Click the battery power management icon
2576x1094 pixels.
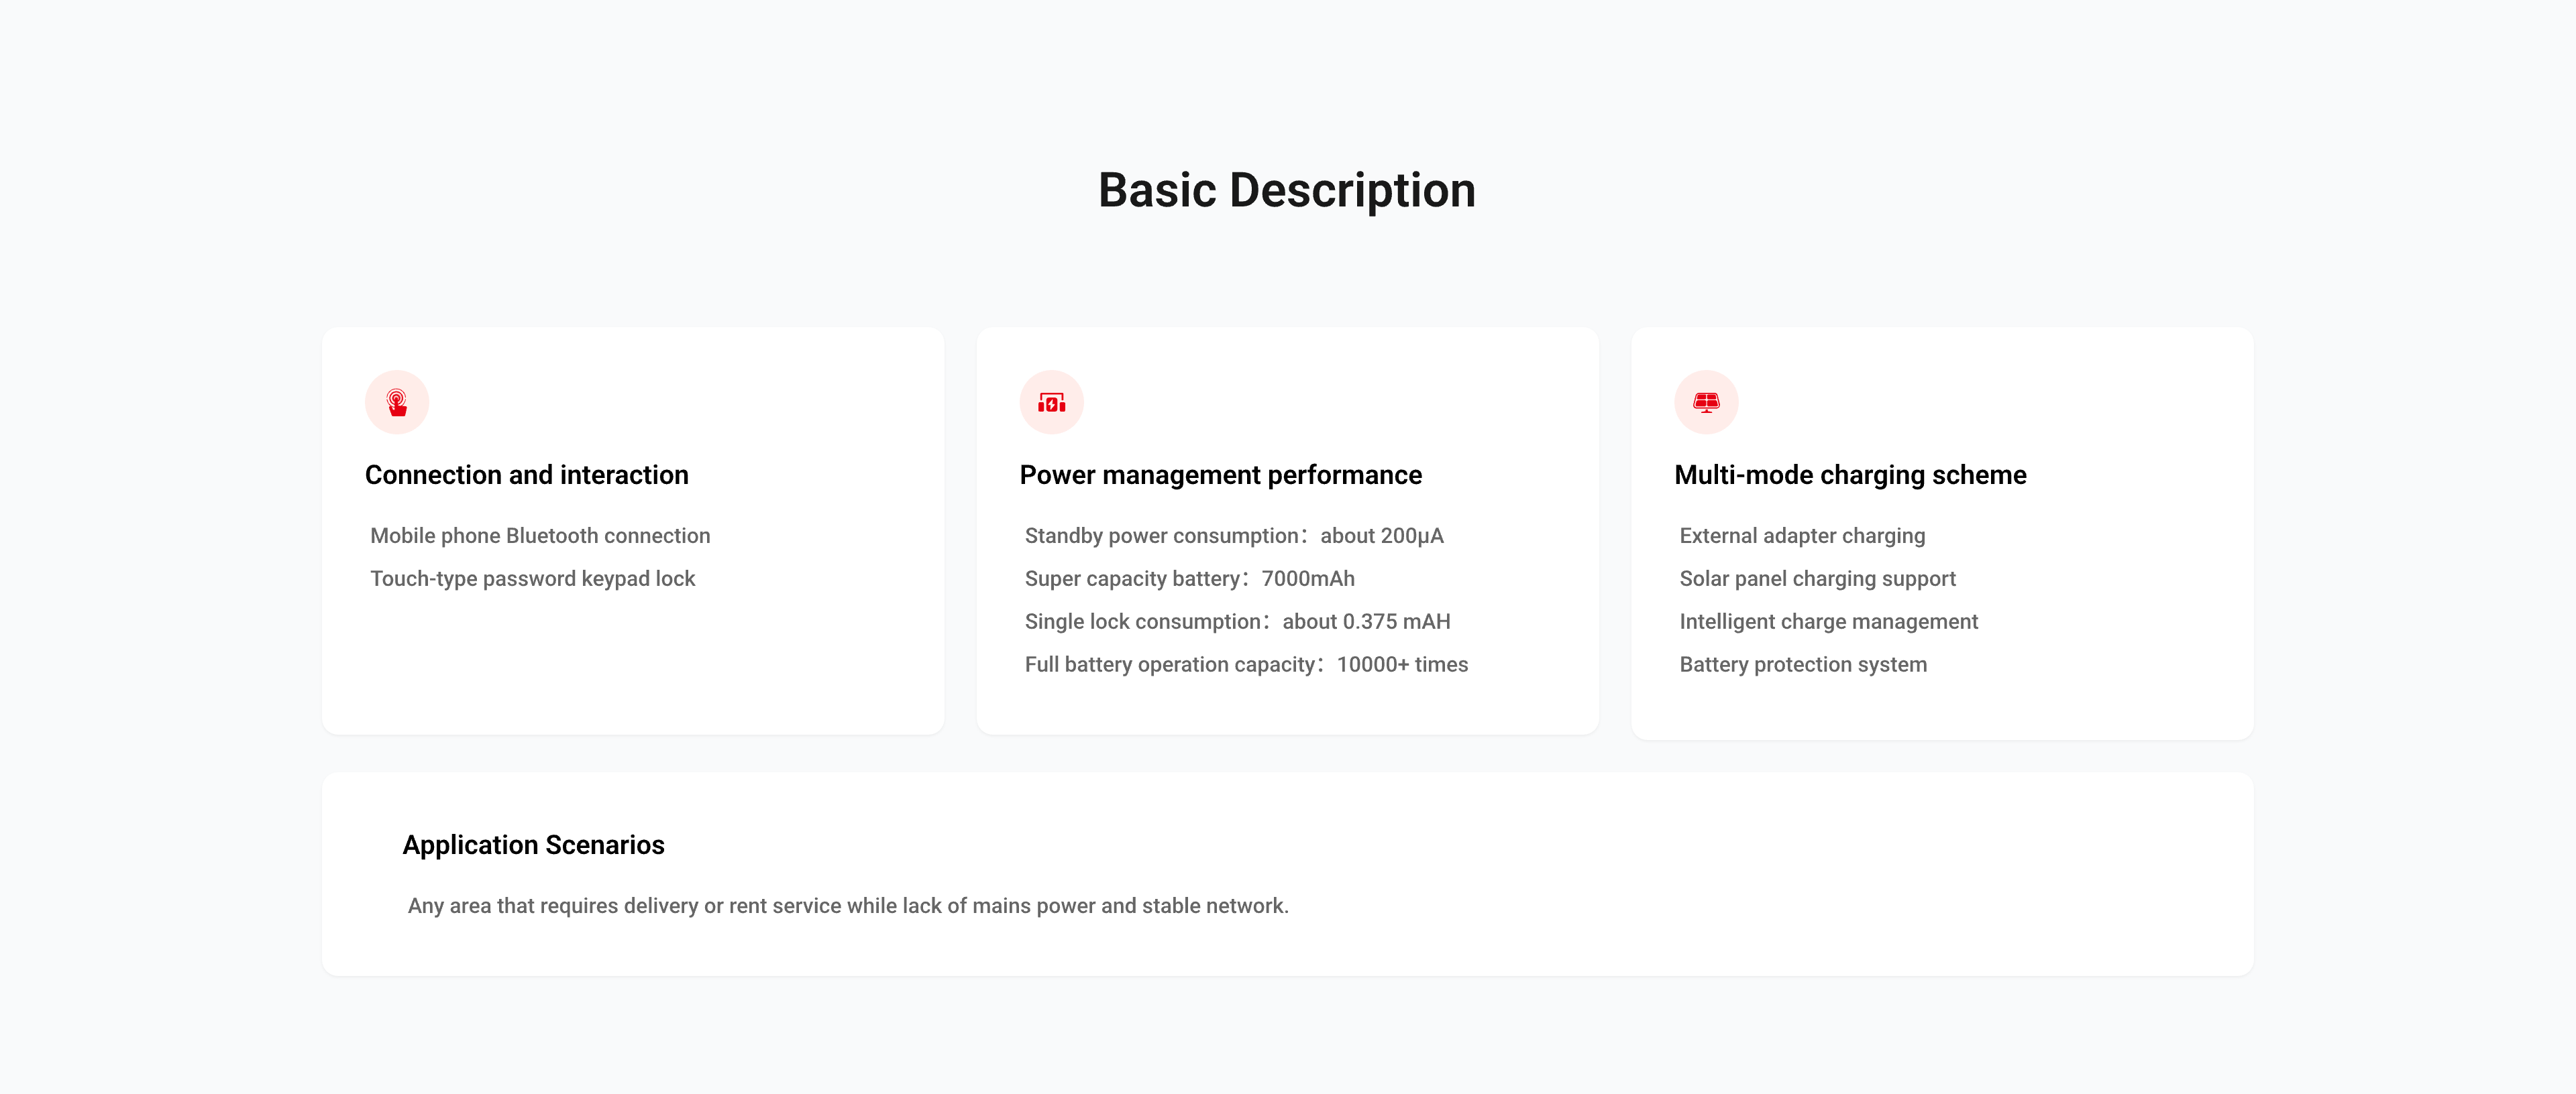[x=1051, y=403]
